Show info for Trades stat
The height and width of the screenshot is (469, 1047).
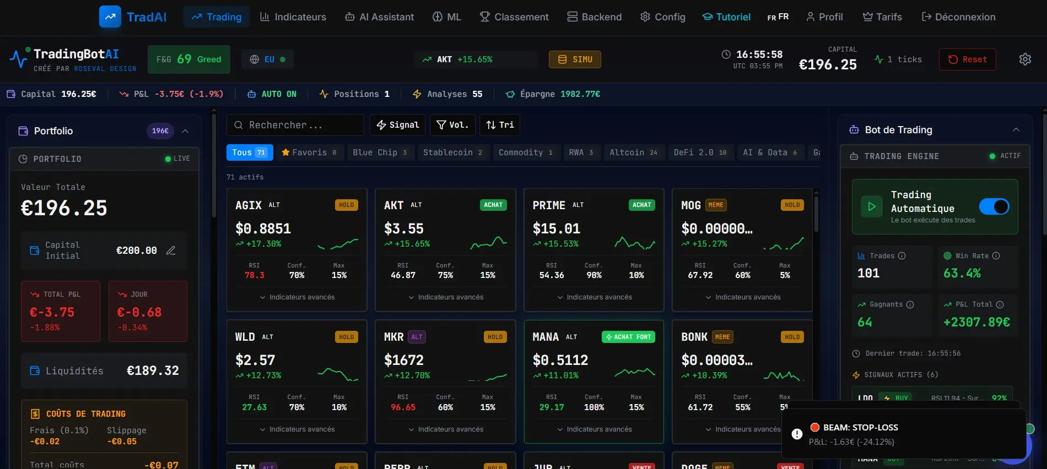pyautogui.click(x=902, y=256)
